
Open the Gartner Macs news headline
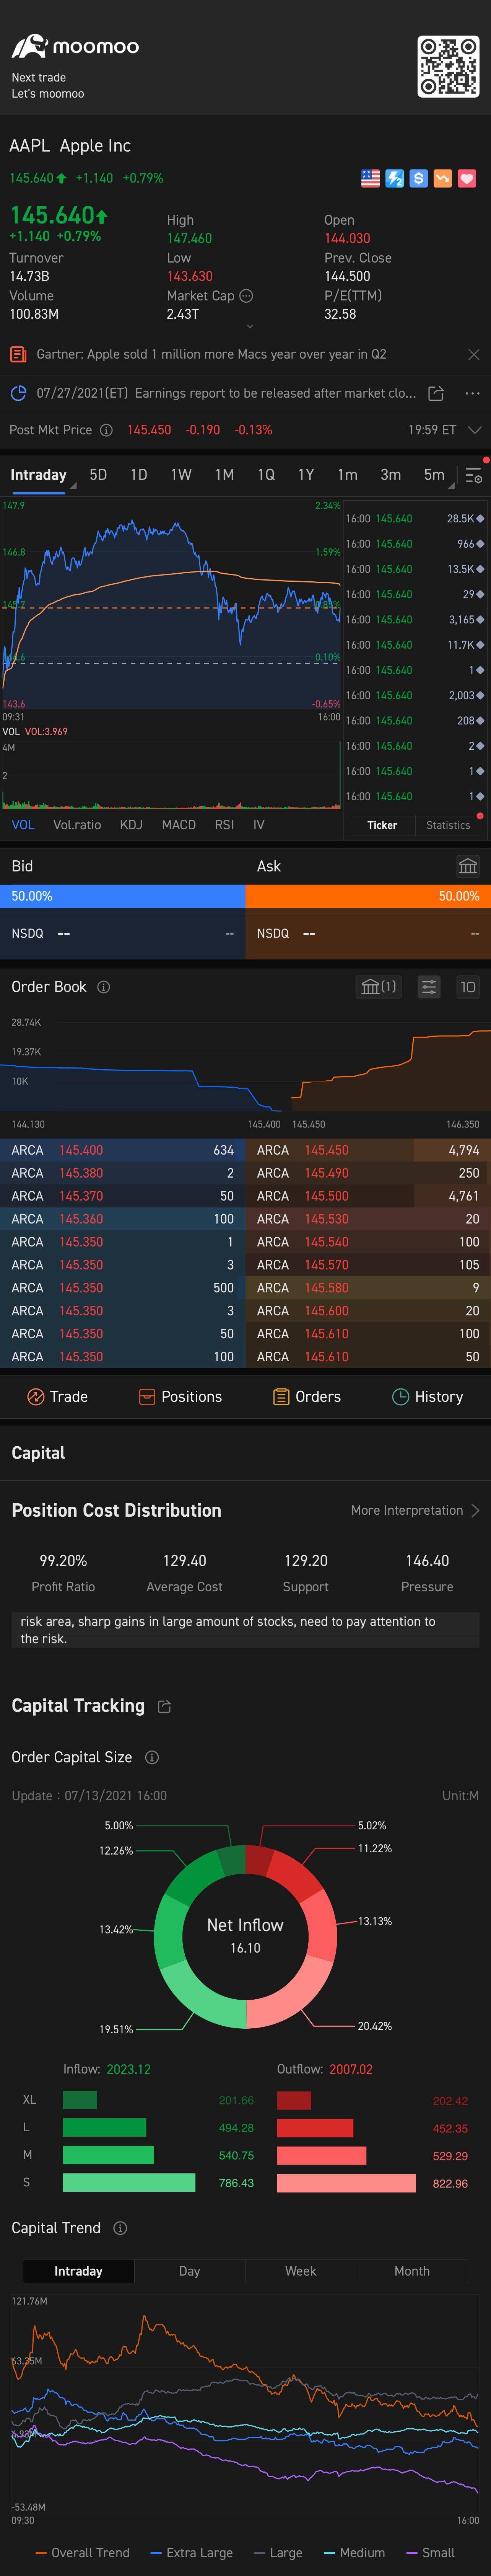(x=211, y=354)
